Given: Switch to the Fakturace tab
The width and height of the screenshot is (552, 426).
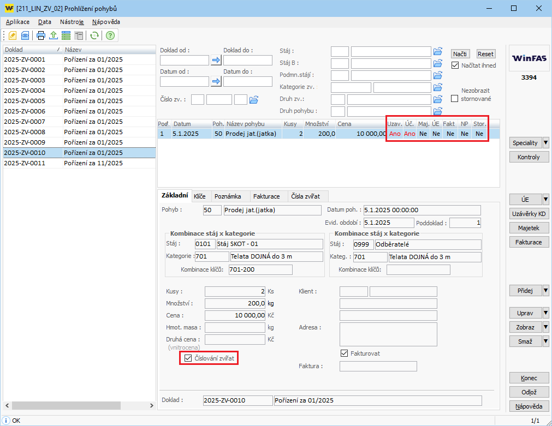Looking at the screenshot, I should 266,196.
